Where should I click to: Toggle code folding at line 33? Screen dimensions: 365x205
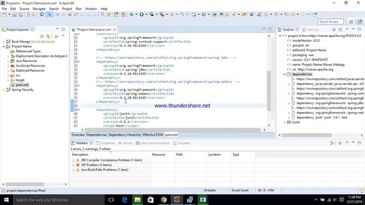[x=79, y=86]
